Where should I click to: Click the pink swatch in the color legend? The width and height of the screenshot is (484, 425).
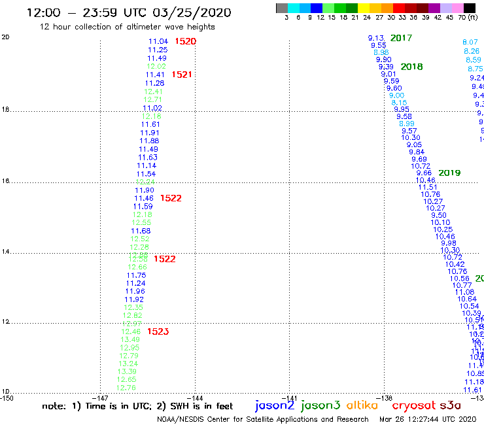[458, 8]
